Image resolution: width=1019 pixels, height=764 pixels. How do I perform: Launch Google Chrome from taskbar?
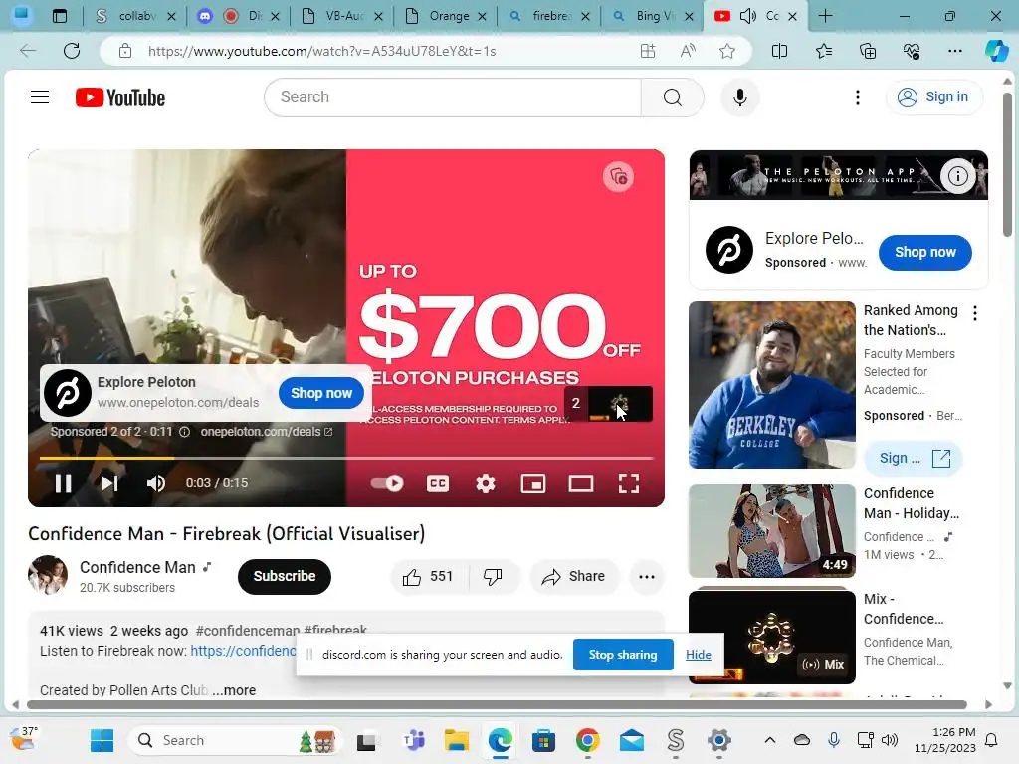point(587,740)
